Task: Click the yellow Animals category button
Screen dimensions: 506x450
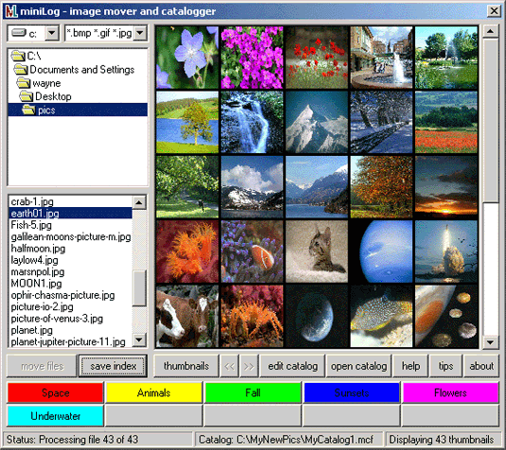Action: pyautogui.click(x=154, y=393)
